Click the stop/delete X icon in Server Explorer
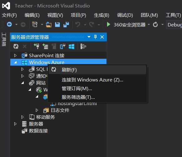Viewport: 182px width, 157px height. [x=25, y=46]
